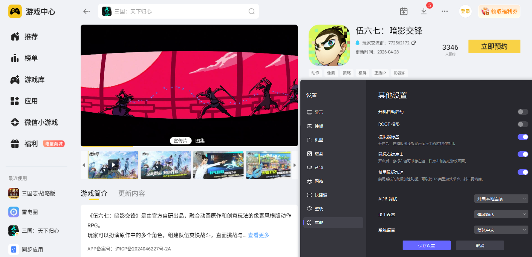Click the 查看更多 link
The image size is (532, 257).
pyautogui.click(x=258, y=235)
